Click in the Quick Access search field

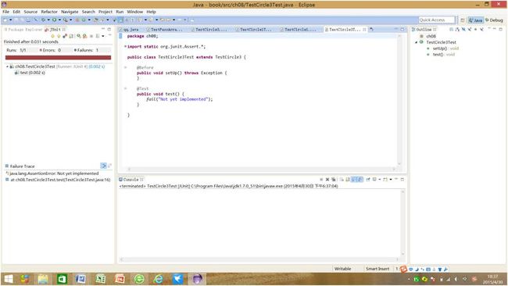437,20
